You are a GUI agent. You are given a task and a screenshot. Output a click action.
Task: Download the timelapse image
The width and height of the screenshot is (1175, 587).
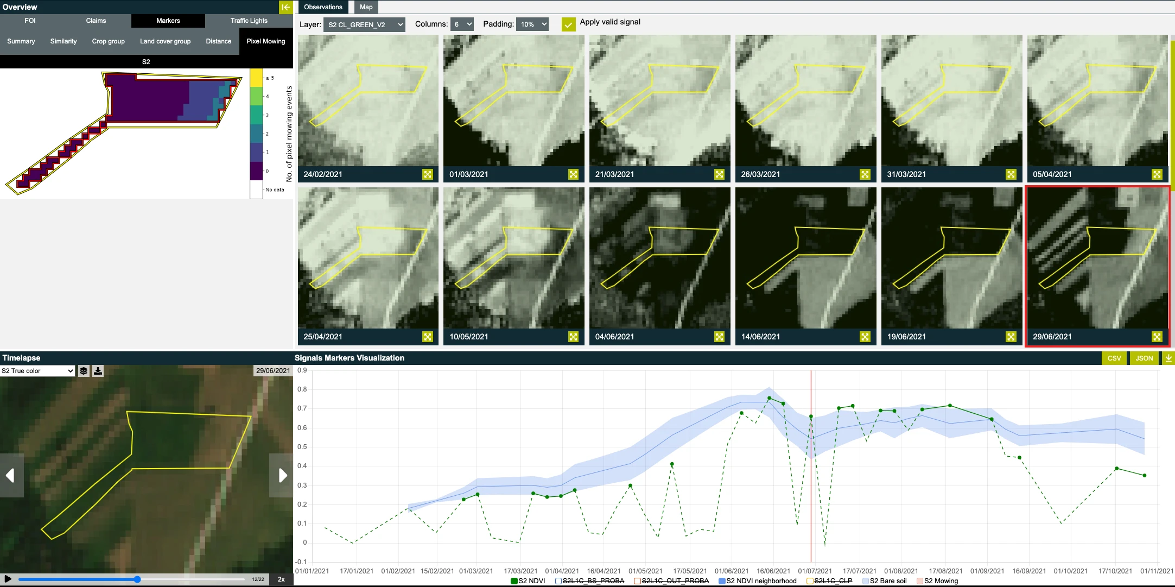pyautogui.click(x=98, y=371)
